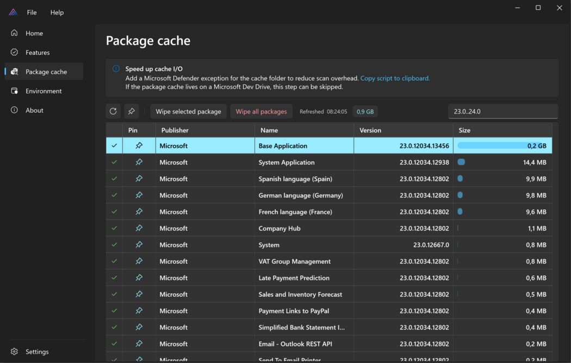Image resolution: width=571 pixels, height=363 pixels.
Task: Click the Environment icon in sidebar
Action: point(14,91)
